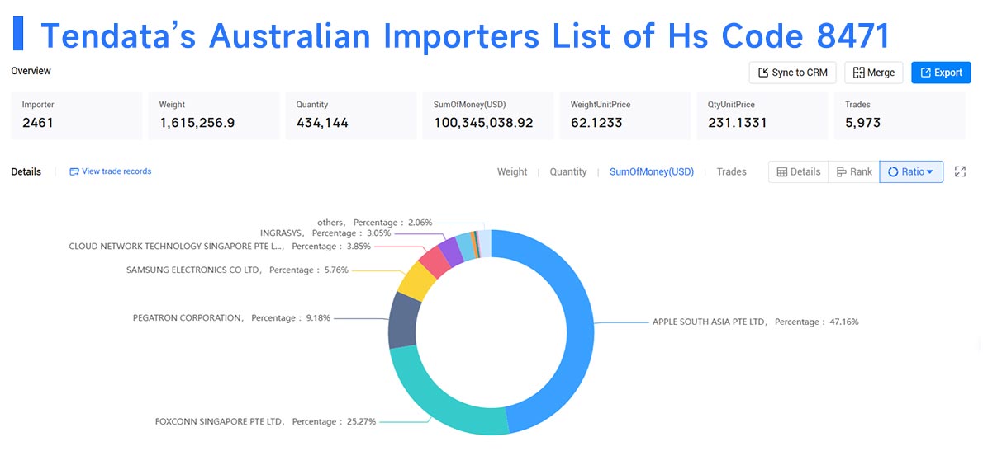The height and width of the screenshot is (451, 983).
Task: Click the Sync to CRM button
Action: pos(792,73)
